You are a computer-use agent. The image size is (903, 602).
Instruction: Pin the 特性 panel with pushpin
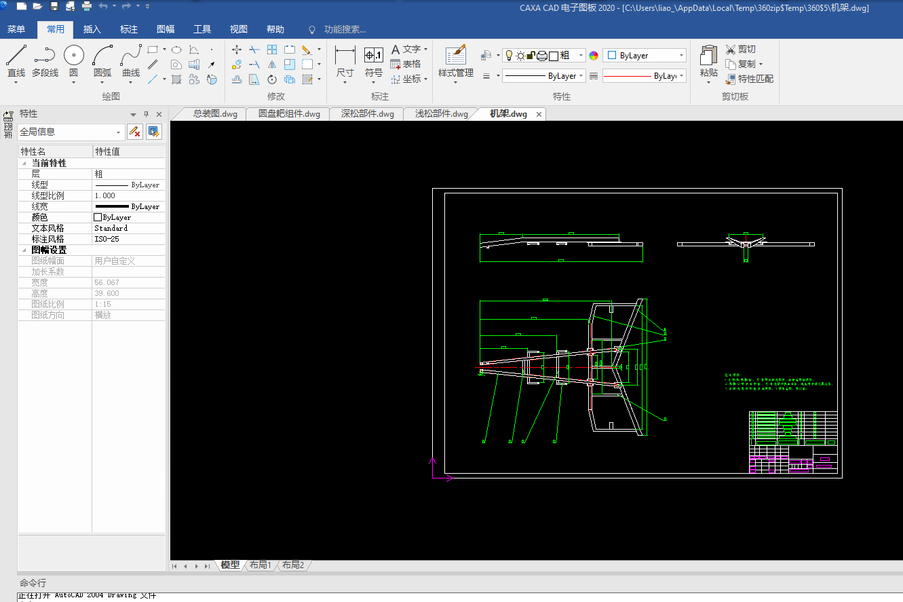click(x=146, y=114)
